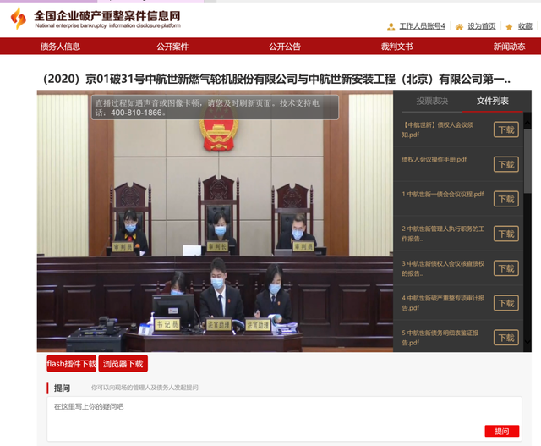Open the 工作人员账号4 account link
Screen dimensions: 541x446
423,26
